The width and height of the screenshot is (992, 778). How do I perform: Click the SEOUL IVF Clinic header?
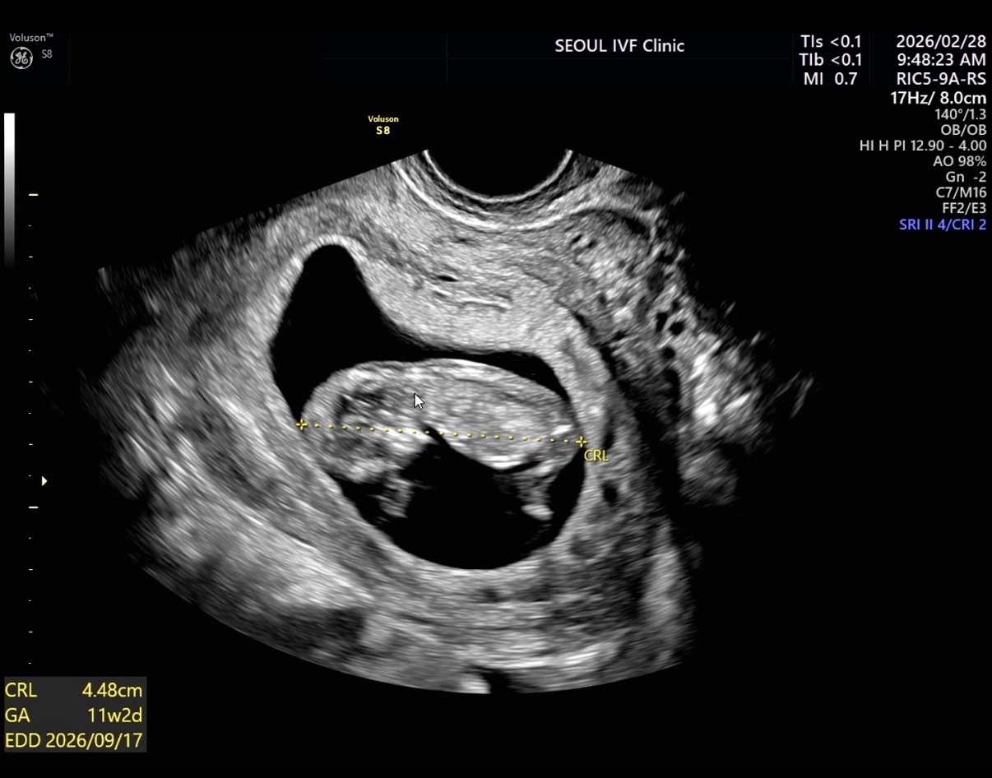(x=619, y=46)
